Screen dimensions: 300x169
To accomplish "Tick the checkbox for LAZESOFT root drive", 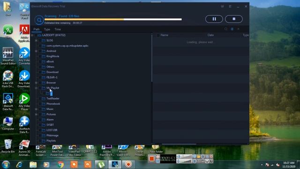I will point(36,35).
